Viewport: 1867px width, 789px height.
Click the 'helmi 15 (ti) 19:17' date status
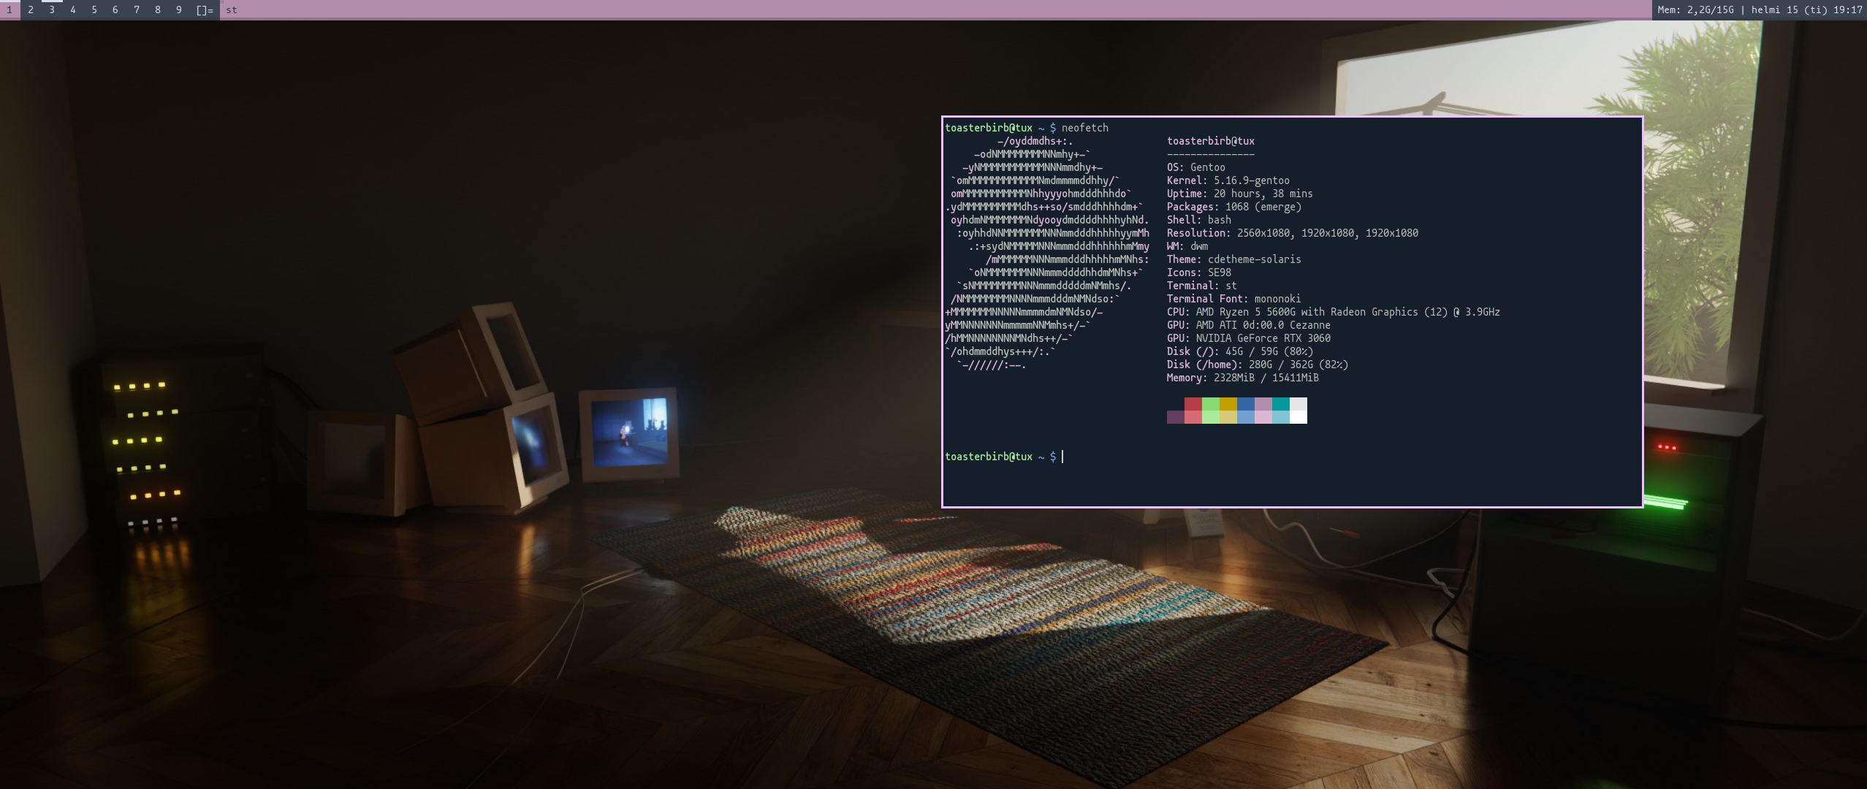1806,9
